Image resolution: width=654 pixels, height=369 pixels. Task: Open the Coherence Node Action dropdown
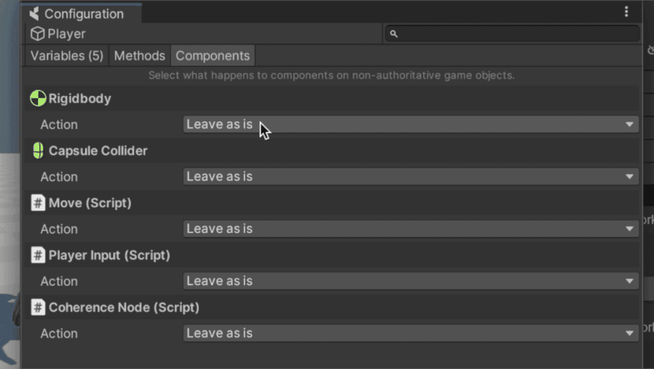point(410,333)
